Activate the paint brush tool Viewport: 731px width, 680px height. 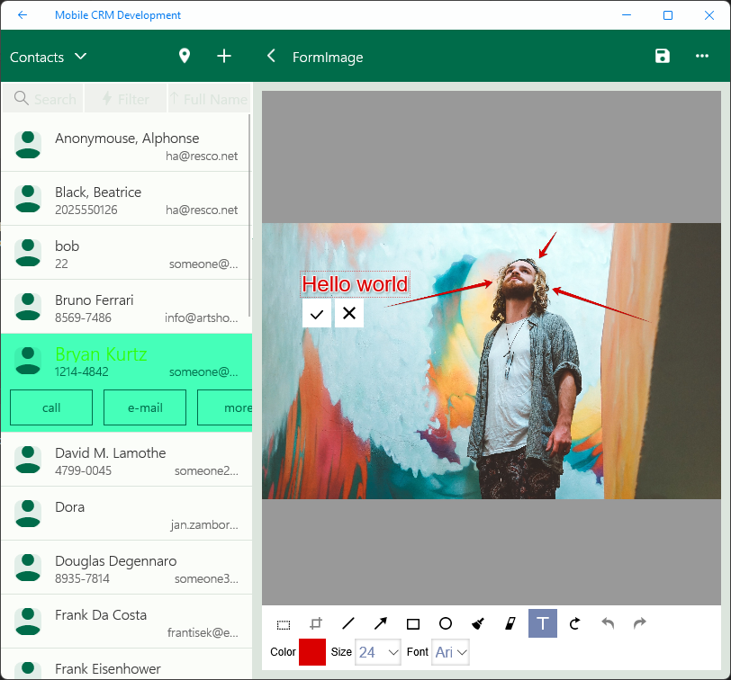pos(478,623)
